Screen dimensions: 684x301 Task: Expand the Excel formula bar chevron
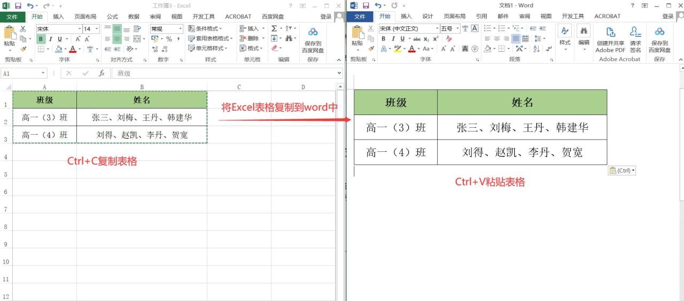tap(340, 73)
